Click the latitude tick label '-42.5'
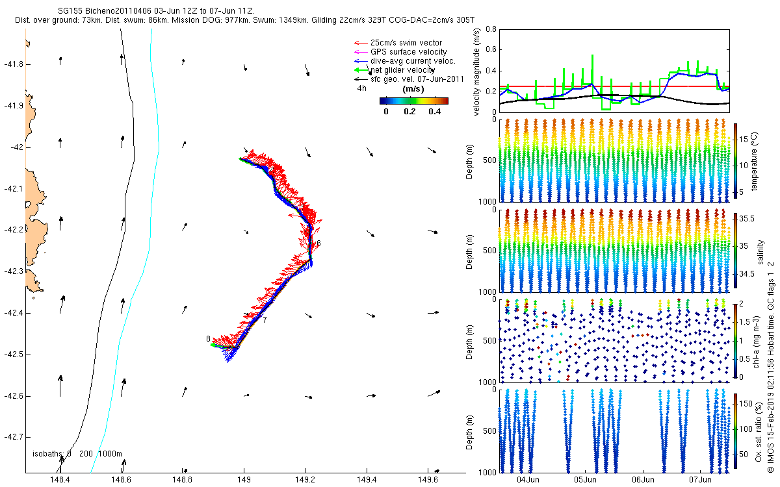 [x=13, y=355]
